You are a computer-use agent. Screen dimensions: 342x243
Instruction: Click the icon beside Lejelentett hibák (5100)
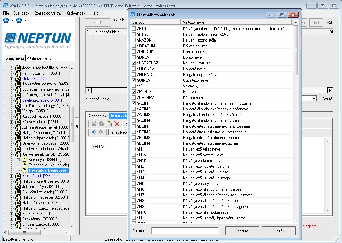pos(18,100)
